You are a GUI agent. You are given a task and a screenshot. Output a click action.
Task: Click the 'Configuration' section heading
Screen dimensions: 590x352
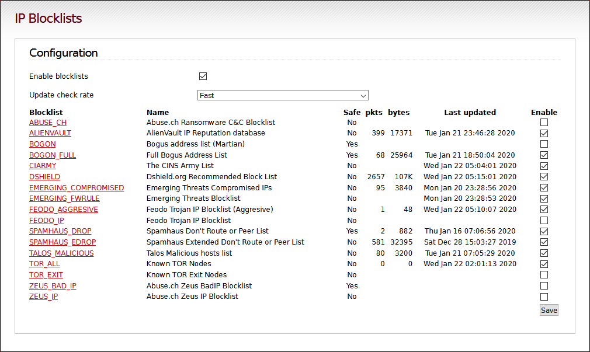click(64, 53)
